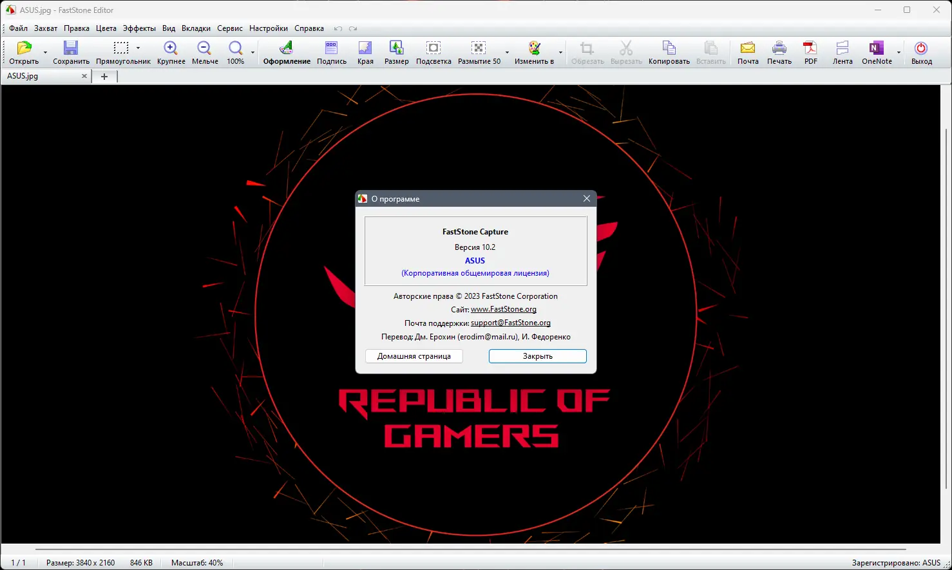Open the Цвета menu

pyautogui.click(x=106, y=28)
